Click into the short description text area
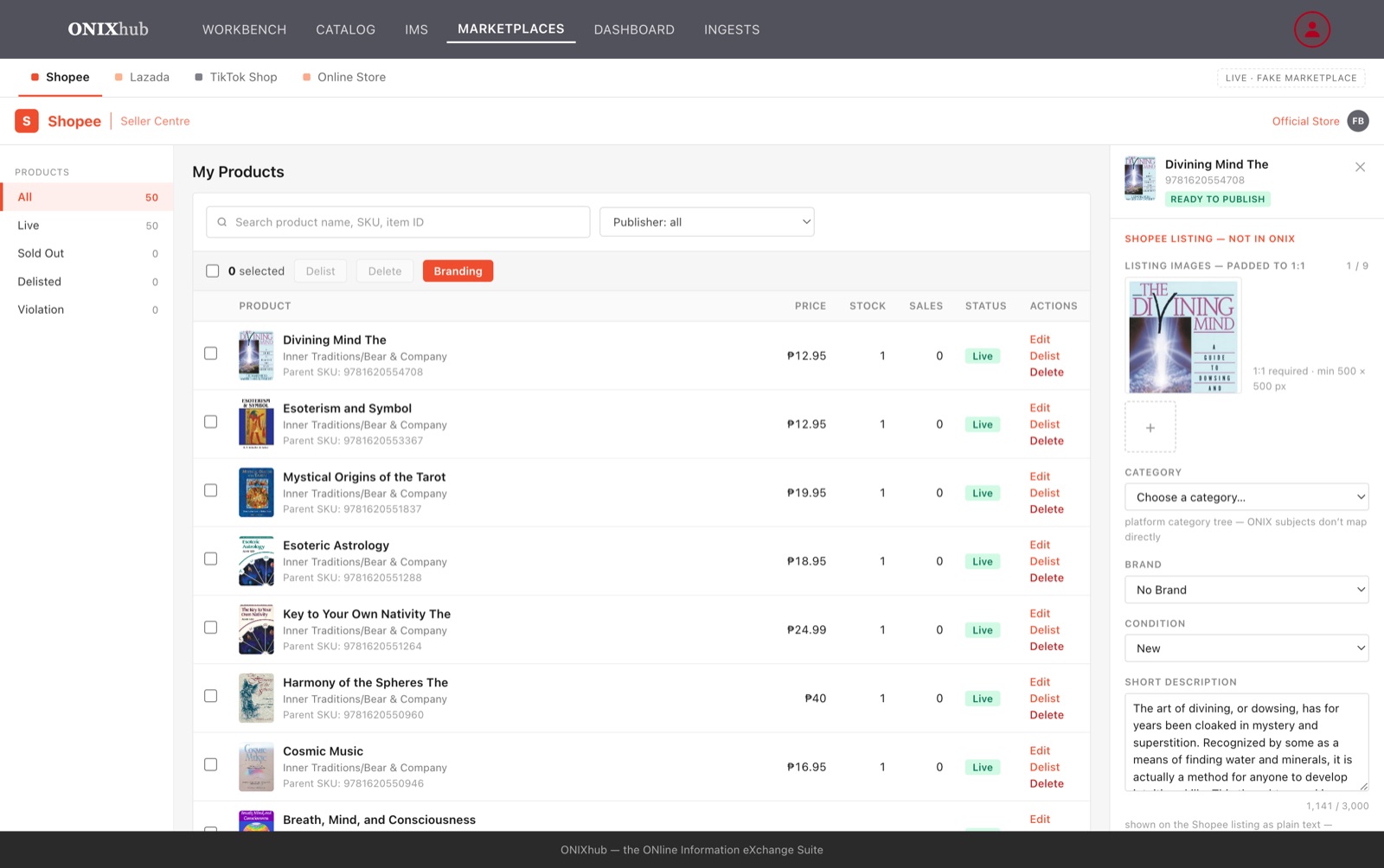This screenshot has width=1384, height=868. [x=1246, y=742]
